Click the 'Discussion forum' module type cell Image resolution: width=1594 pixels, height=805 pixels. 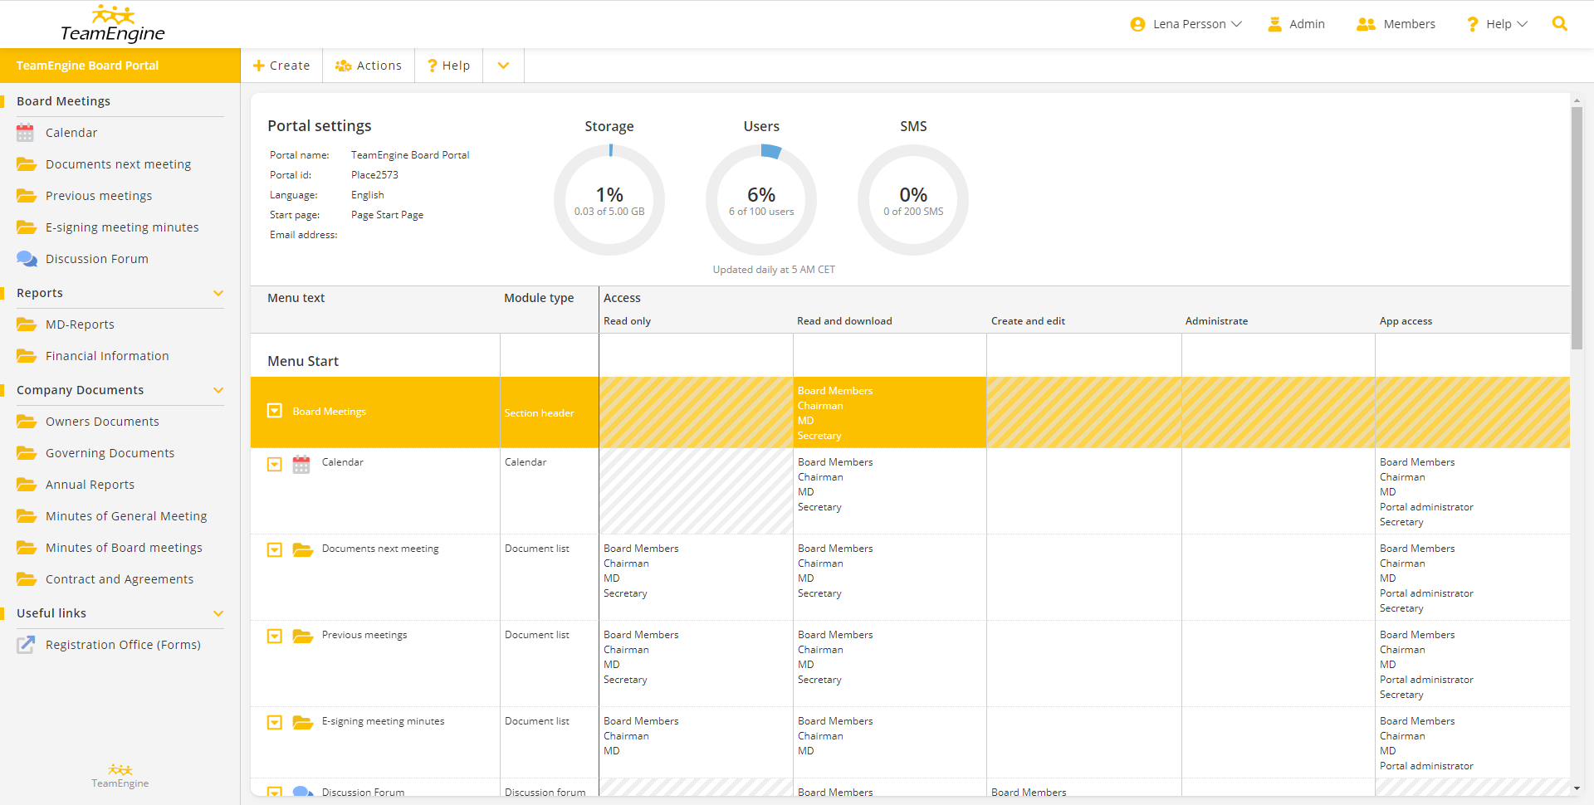(x=545, y=793)
